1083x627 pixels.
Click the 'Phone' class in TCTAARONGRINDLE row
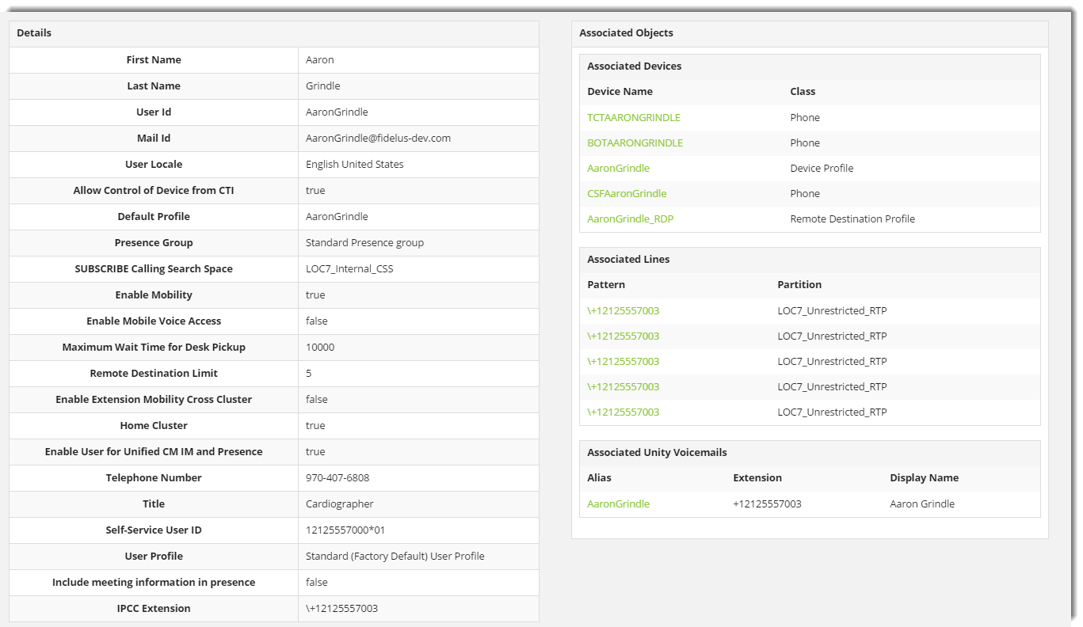(805, 117)
